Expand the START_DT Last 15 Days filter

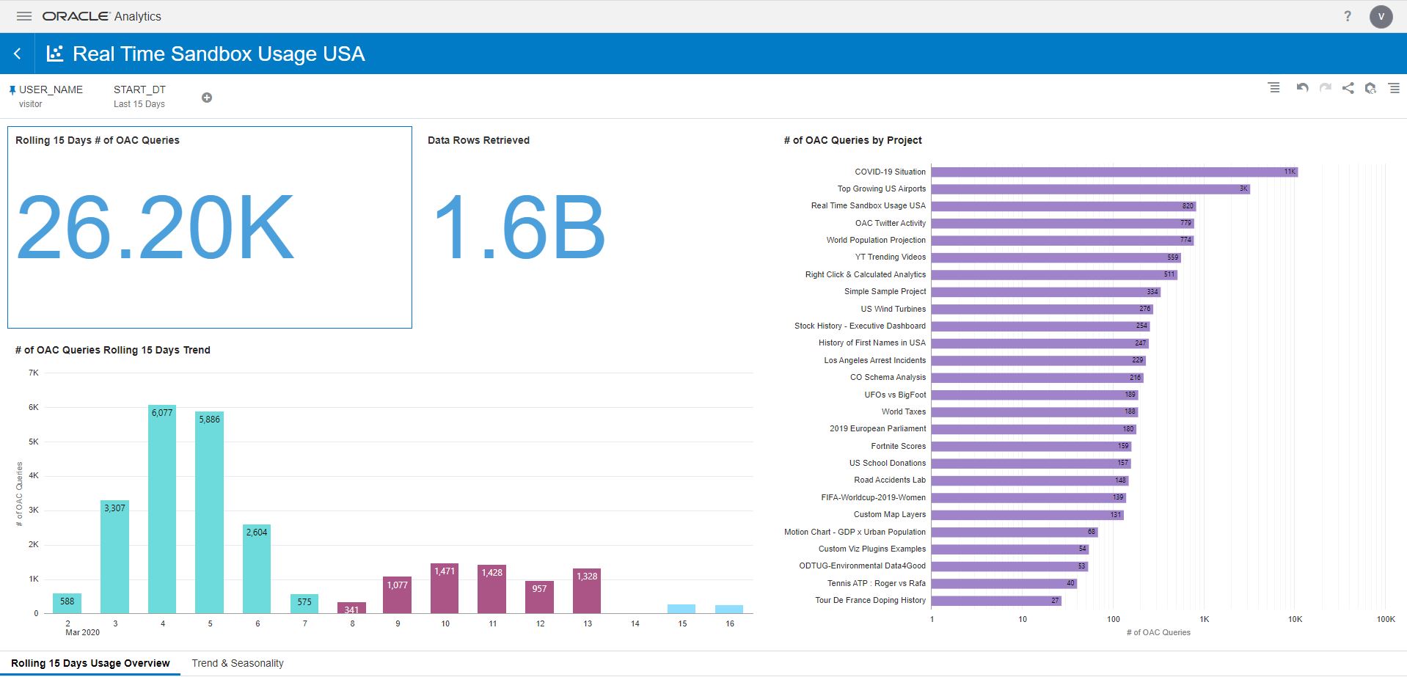coord(139,96)
